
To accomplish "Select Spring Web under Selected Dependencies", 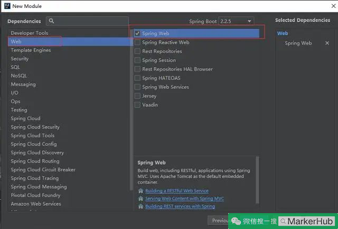I will point(298,43).
